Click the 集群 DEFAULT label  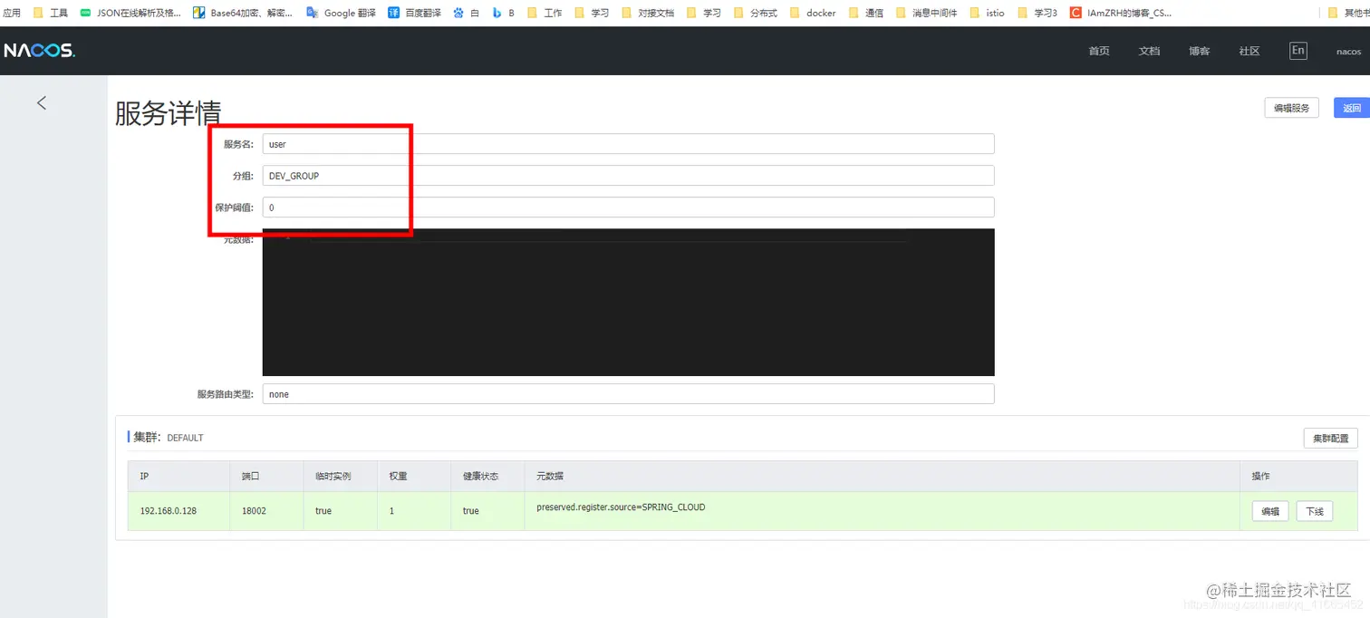click(169, 437)
